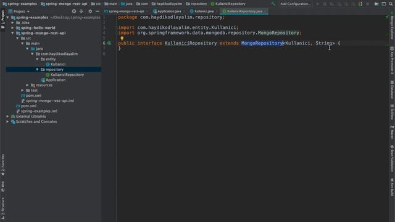Open the Web tool window tab
This screenshot has height=222, width=395.
click(x=2, y=186)
